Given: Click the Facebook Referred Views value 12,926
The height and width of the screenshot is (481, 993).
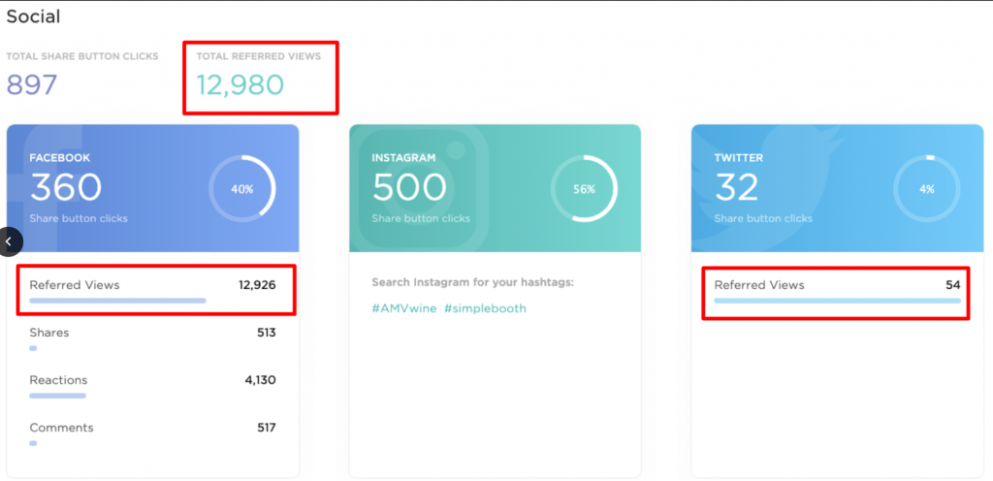Looking at the screenshot, I should click(x=257, y=285).
